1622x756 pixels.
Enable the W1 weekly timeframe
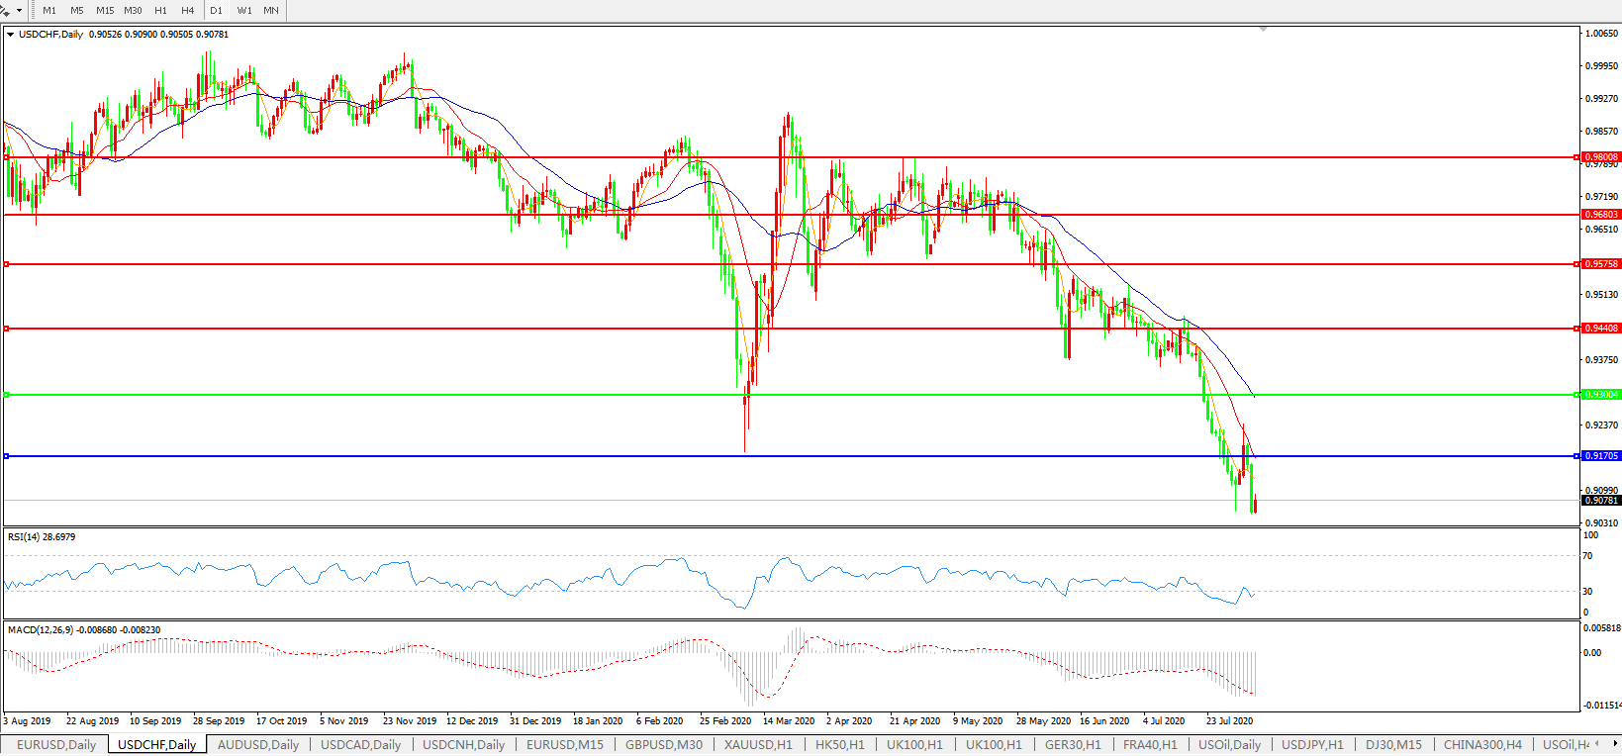244,11
